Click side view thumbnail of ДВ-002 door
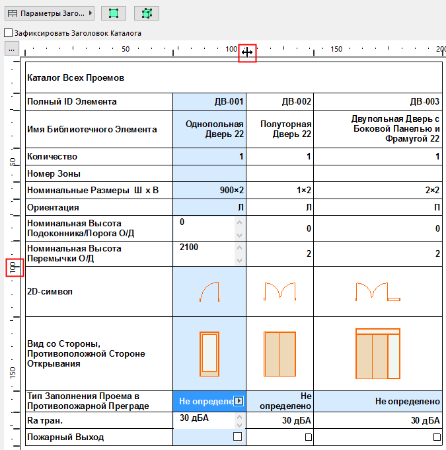Viewport: 446px width, 450px height. pos(279,354)
